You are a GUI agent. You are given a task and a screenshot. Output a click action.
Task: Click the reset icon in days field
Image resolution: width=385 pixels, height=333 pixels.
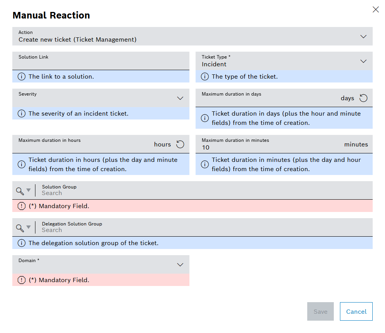click(x=363, y=98)
